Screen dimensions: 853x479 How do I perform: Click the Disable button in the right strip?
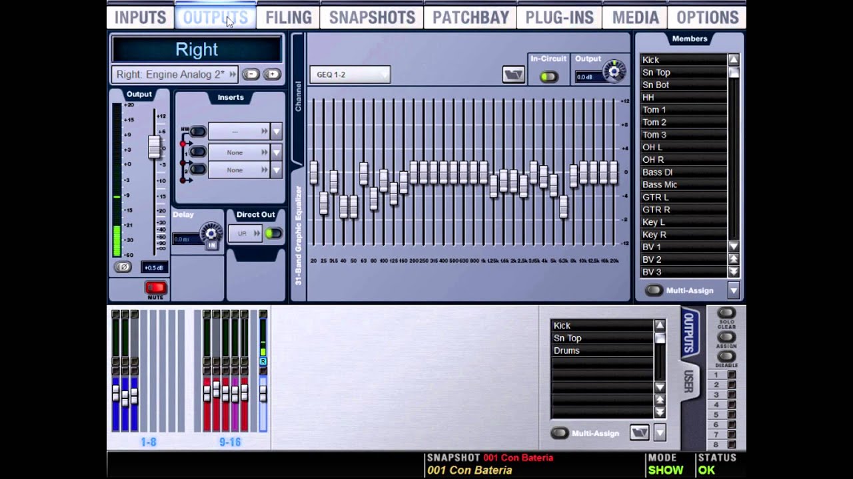coord(726,357)
